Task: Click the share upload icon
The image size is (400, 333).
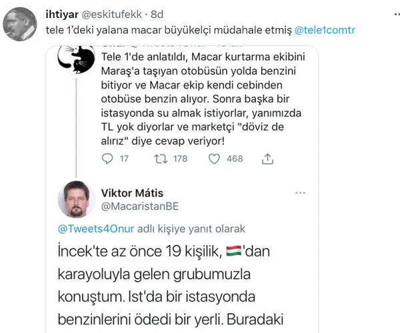Action: tap(268, 159)
